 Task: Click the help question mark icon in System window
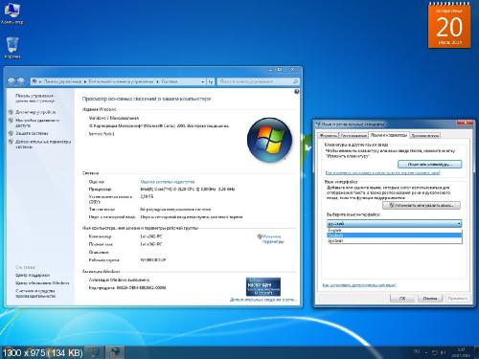[297, 92]
